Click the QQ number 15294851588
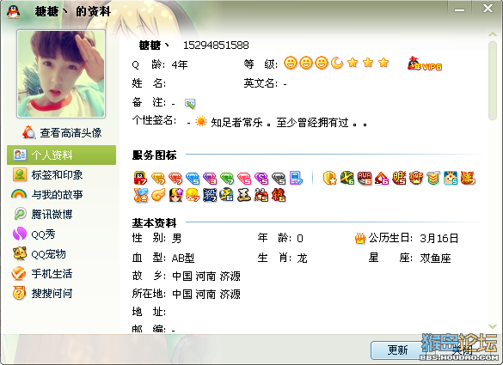The image size is (503, 365). pyautogui.click(x=216, y=46)
